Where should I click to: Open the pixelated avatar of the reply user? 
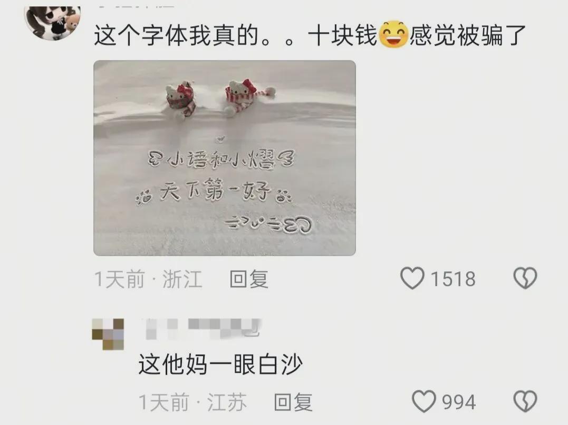108,334
